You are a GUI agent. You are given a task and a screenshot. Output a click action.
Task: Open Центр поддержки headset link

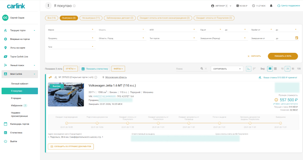[278, 6]
